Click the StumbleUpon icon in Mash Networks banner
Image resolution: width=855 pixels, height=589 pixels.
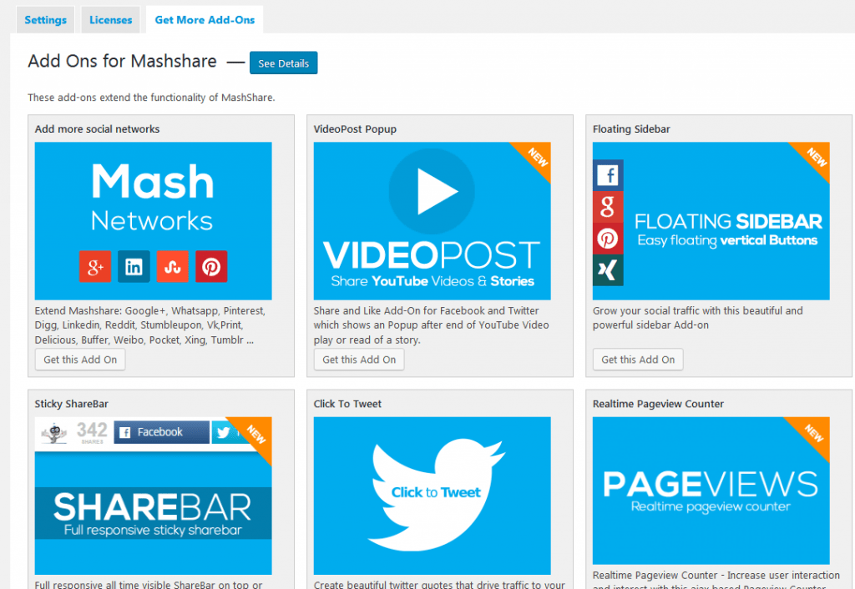pos(173,267)
